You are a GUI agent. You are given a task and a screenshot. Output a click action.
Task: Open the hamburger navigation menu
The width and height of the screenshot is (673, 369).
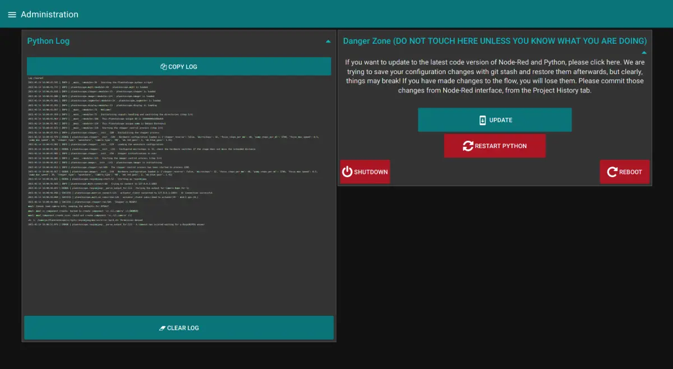(12, 15)
